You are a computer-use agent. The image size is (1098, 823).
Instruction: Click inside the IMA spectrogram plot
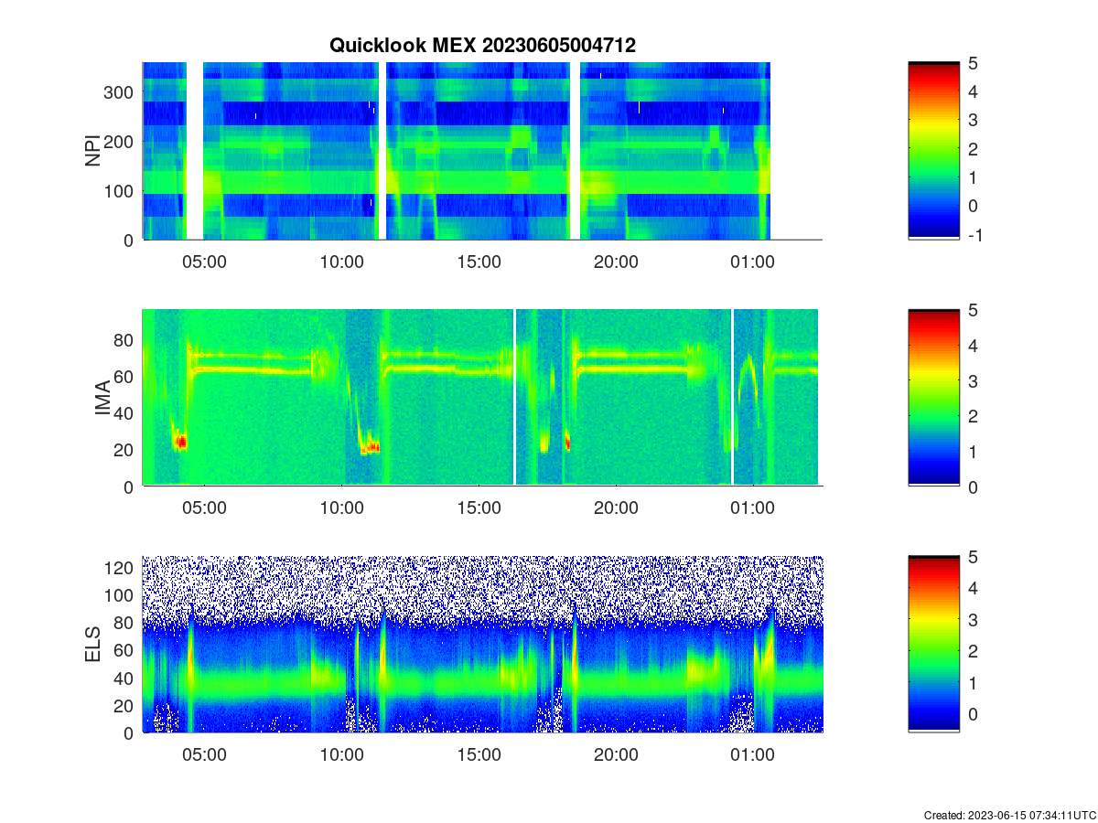pos(482,398)
